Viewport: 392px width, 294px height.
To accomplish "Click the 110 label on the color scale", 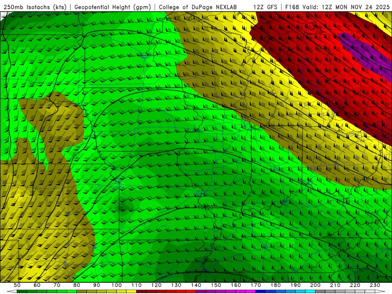I will tap(136, 285).
